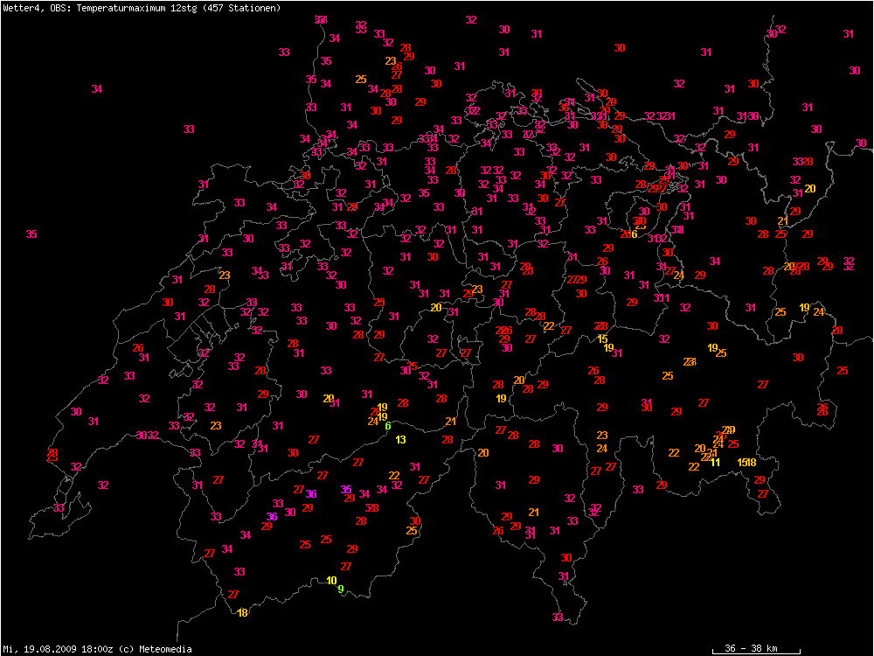874x656 pixels.
Task: Select the yellow 15 above the yellow 19
Action: (x=602, y=338)
